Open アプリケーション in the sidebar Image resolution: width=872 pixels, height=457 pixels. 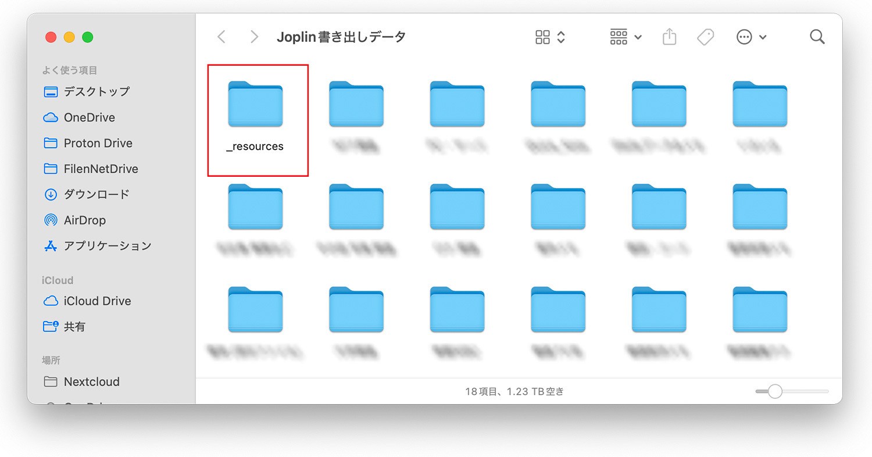107,246
